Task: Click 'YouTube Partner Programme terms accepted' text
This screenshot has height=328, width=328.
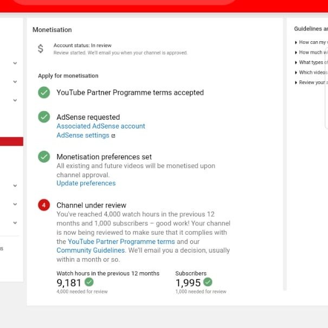Action: click(130, 93)
